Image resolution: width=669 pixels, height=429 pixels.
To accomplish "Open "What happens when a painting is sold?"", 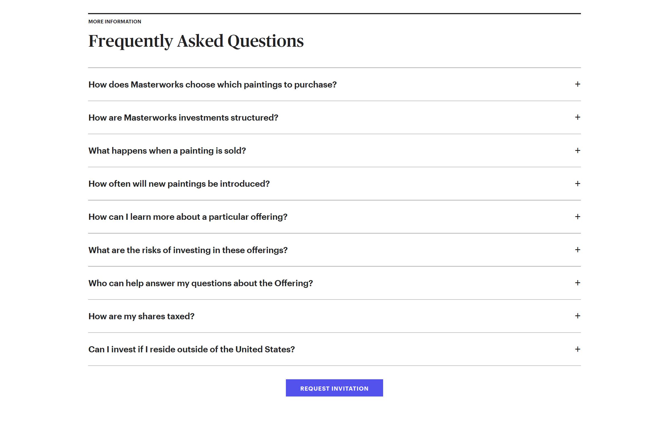I will (167, 151).
